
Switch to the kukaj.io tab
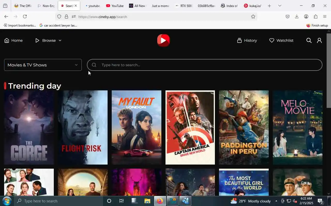coord(253,6)
